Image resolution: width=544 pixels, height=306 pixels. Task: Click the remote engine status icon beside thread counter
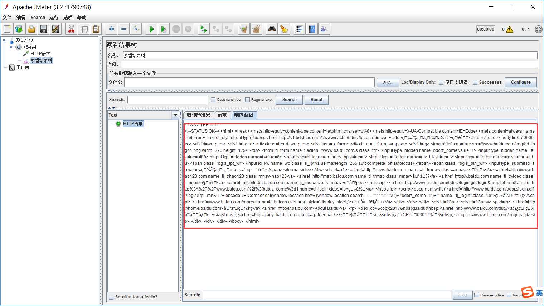coord(538,29)
